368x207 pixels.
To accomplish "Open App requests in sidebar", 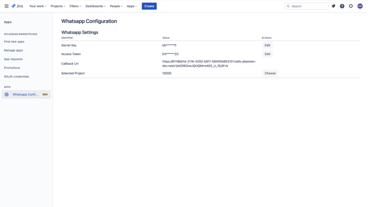I will (13, 59).
